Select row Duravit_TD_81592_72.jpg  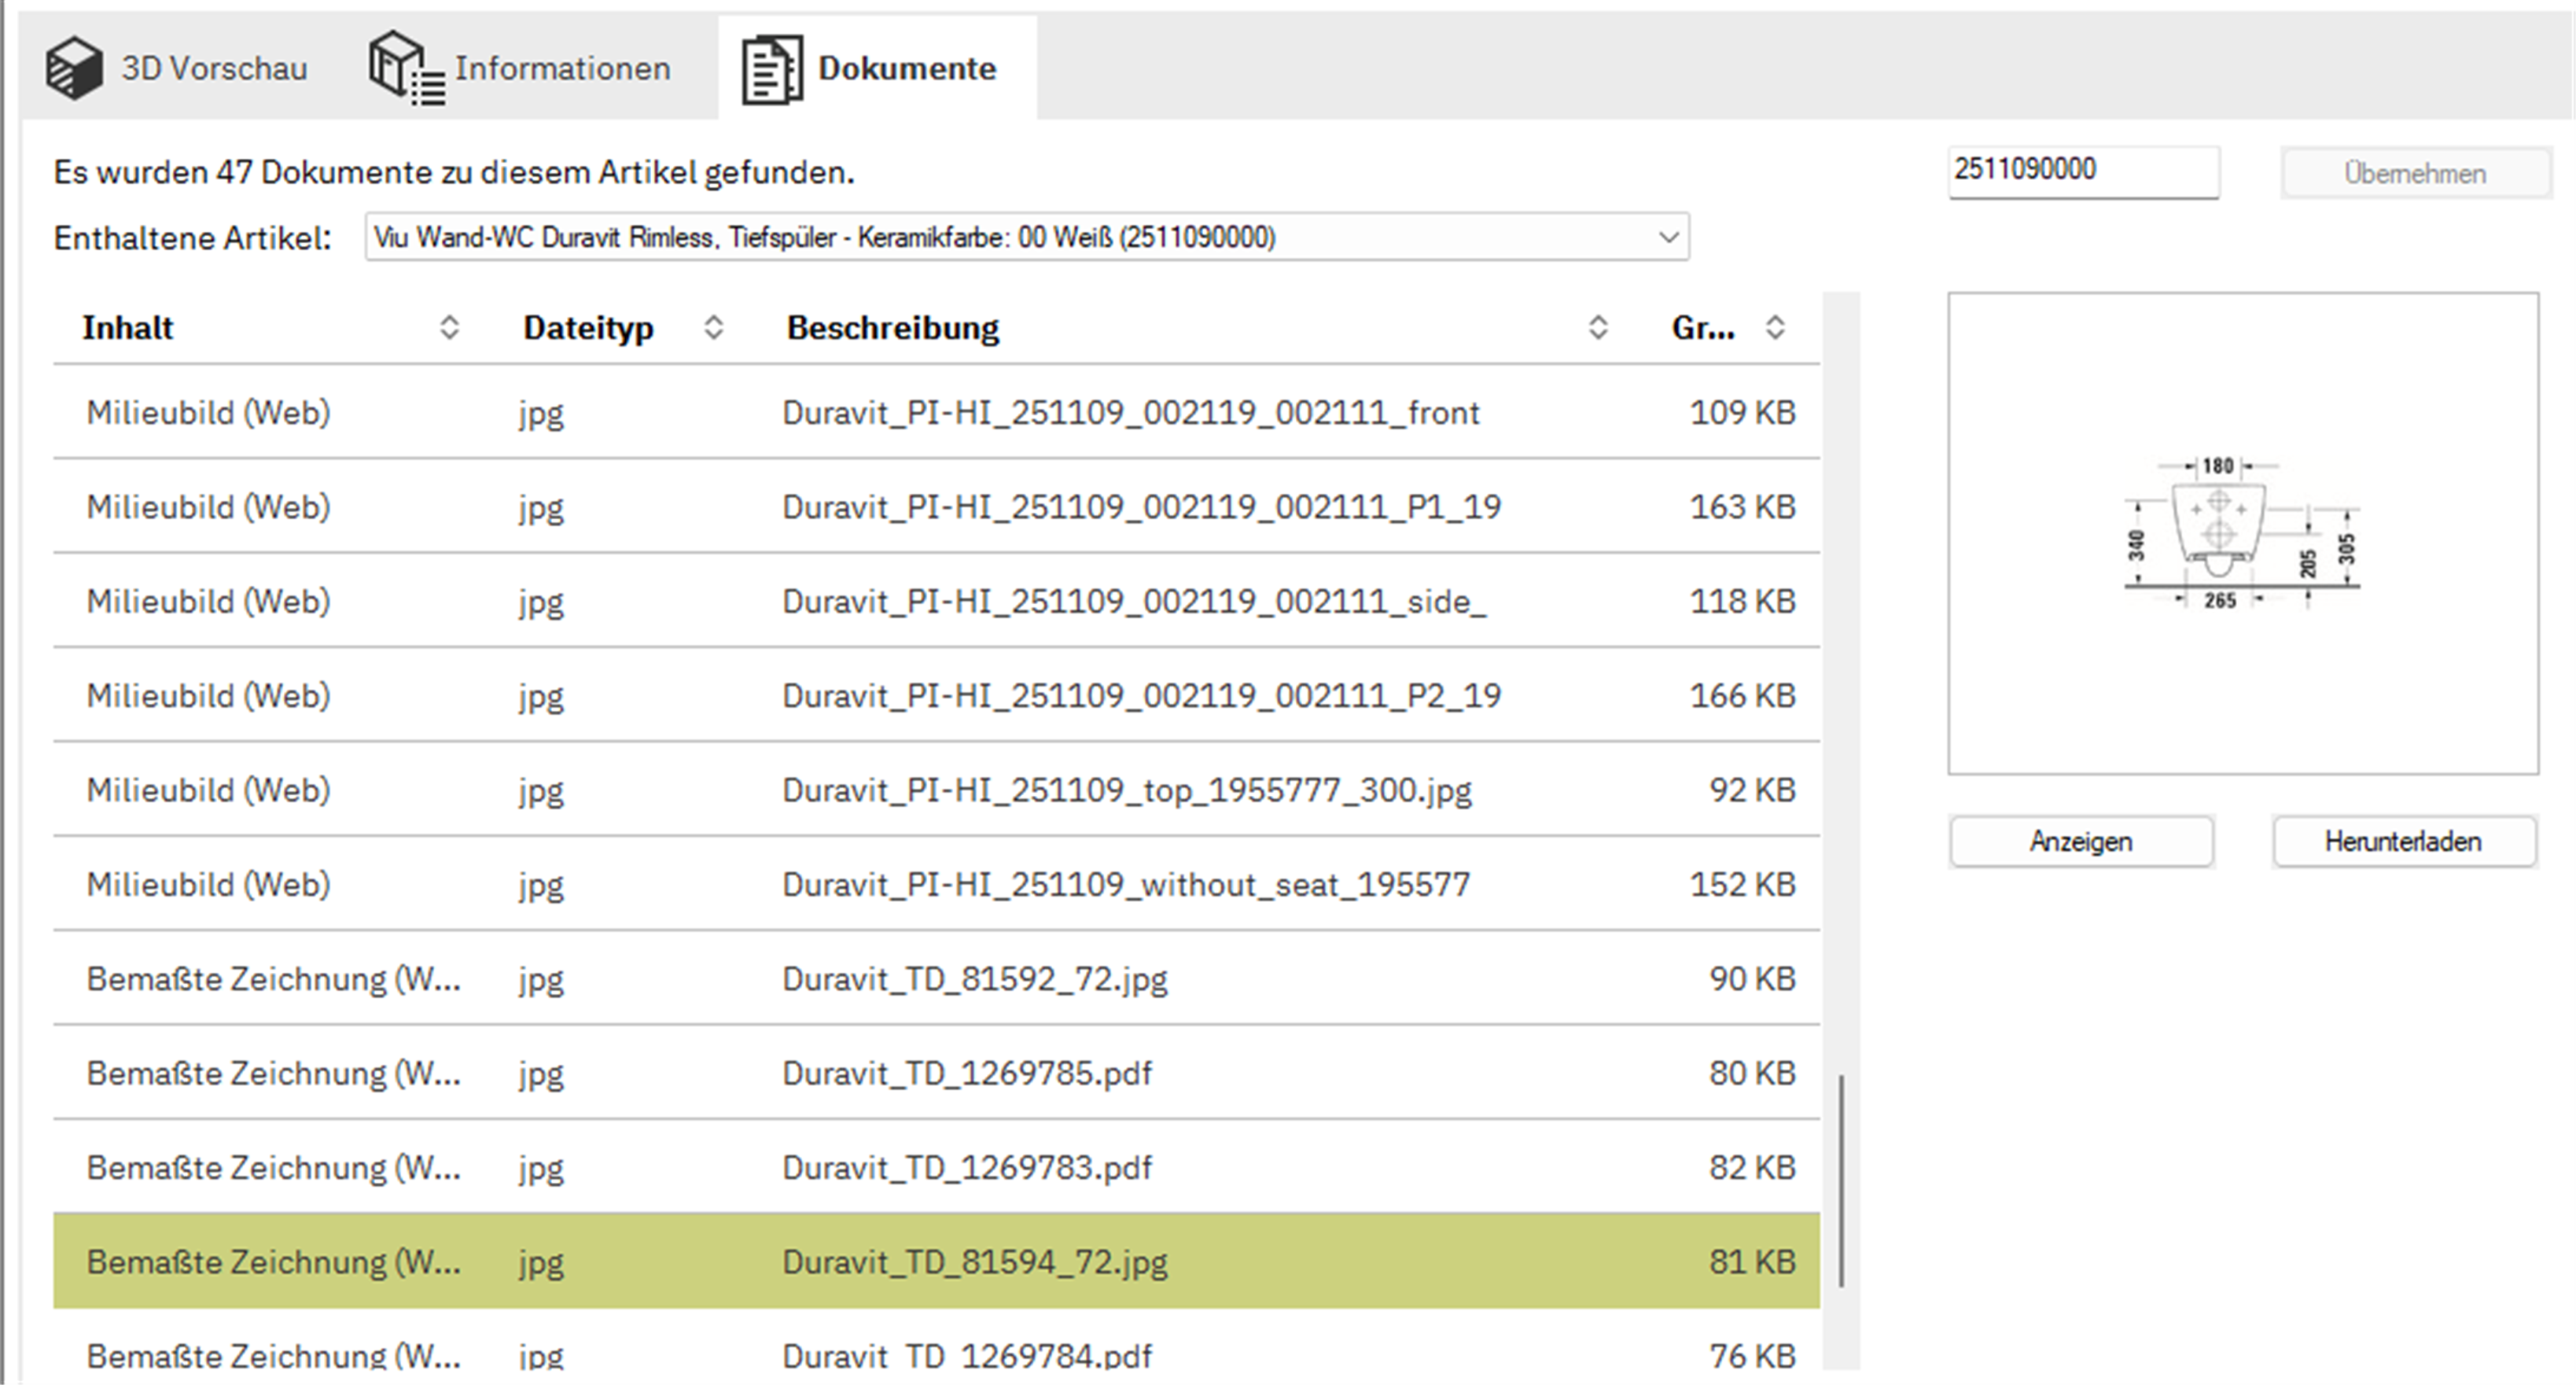coord(936,978)
